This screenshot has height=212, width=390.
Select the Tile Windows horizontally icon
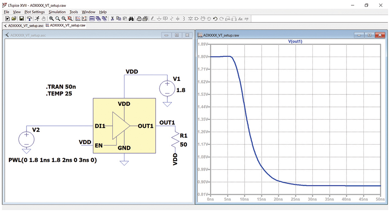point(92,19)
